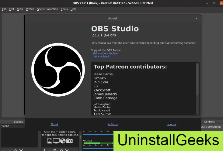Open the File menu
The image size is (223, 151).
(4, 9)
